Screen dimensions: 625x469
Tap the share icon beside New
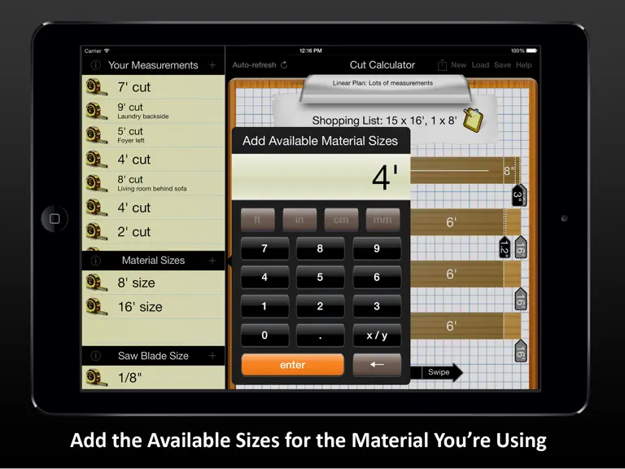pyautogui.click(x=442, y=65)
